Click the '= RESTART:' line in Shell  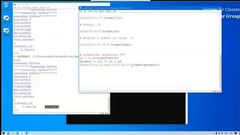click(46, 57)
